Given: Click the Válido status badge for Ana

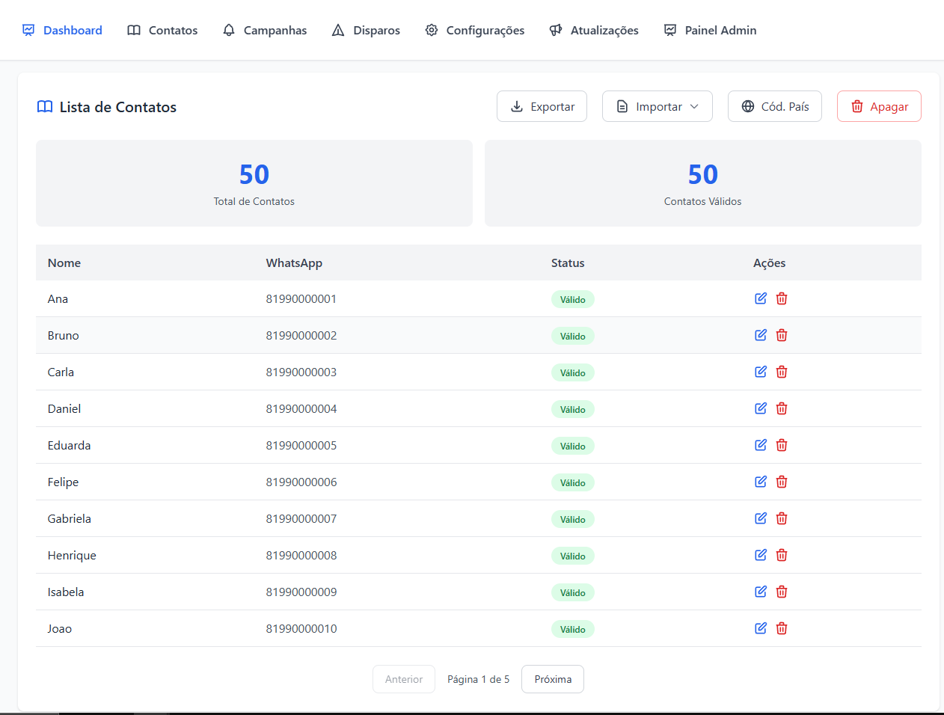Looking at the screenshot, I should [x=573, y=299].
